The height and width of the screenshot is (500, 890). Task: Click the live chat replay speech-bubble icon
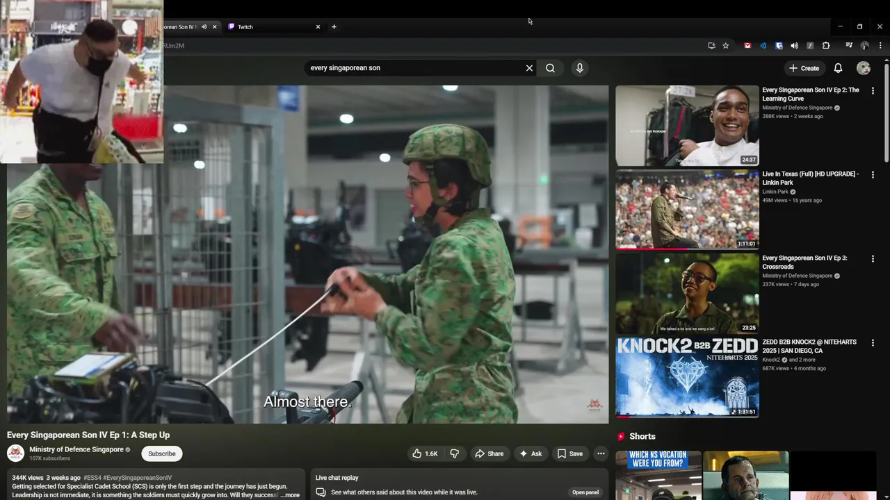point(321,492)
